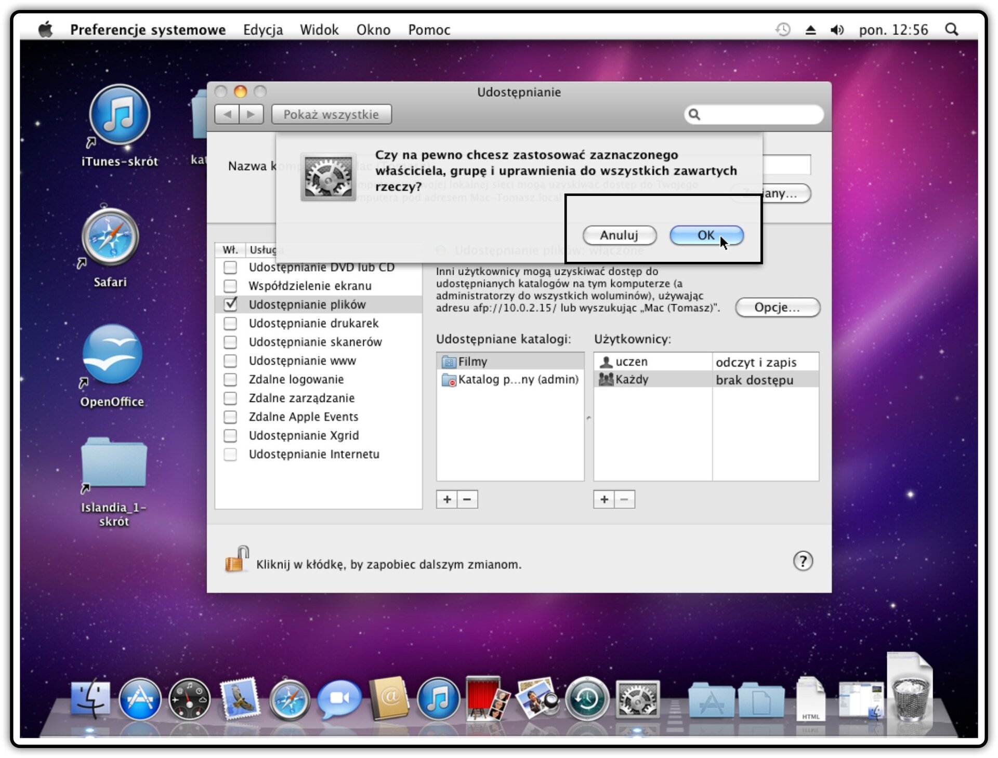Open iPhoto in the Dock
This screenshot has width=998, height=758.
(x=537, y=698)
